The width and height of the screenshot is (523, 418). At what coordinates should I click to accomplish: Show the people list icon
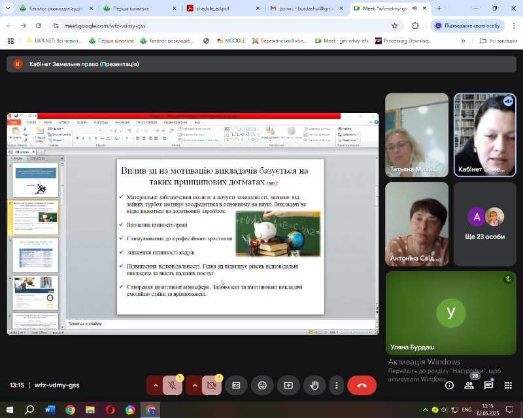469,385
